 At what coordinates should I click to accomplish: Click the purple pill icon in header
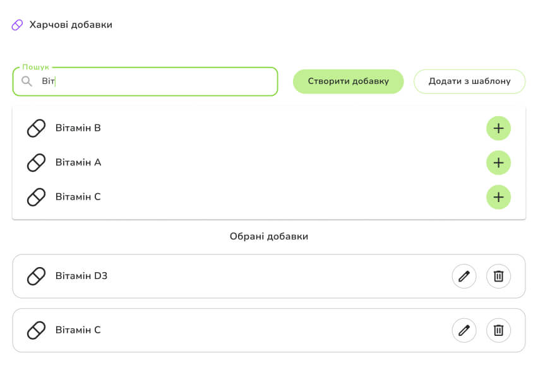coord(18,25)
